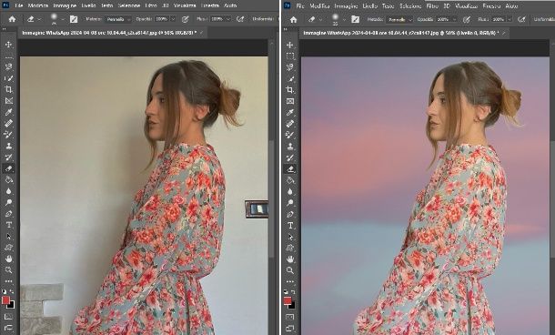Open the Visualizza menu in right window
This screenshot has height=335, width=555.
(x=467, y=6)
